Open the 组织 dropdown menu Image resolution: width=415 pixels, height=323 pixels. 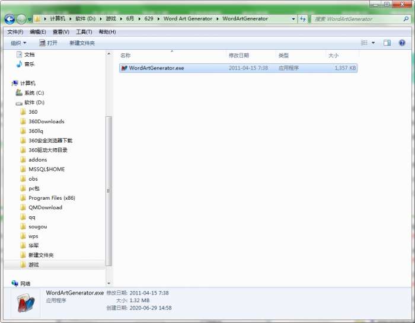point(18,43)
